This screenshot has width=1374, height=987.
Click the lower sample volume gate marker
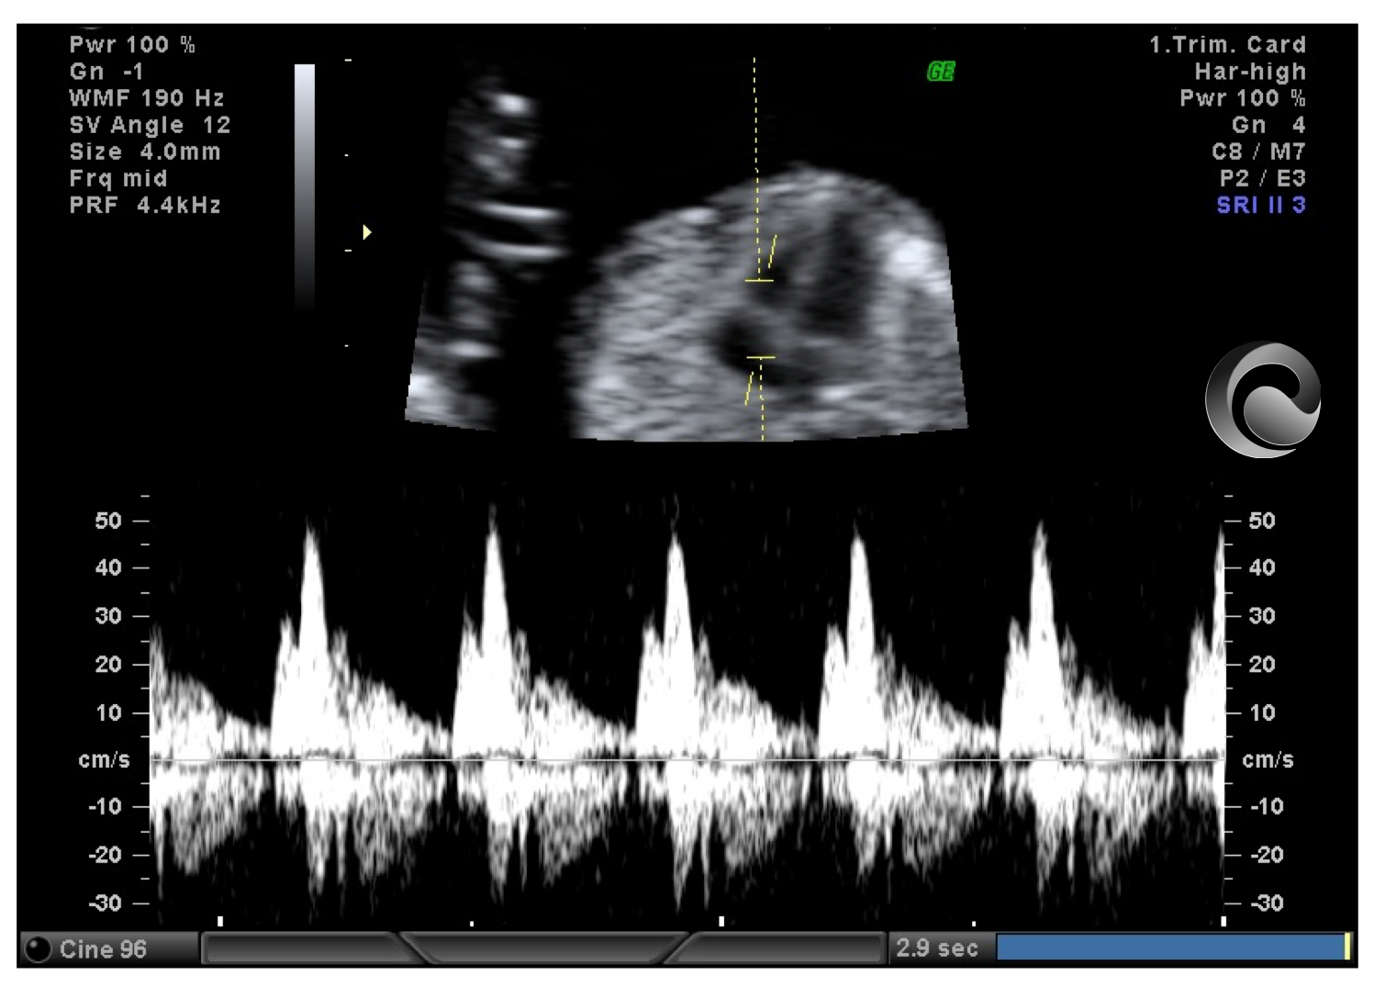[x=761, y=357]
